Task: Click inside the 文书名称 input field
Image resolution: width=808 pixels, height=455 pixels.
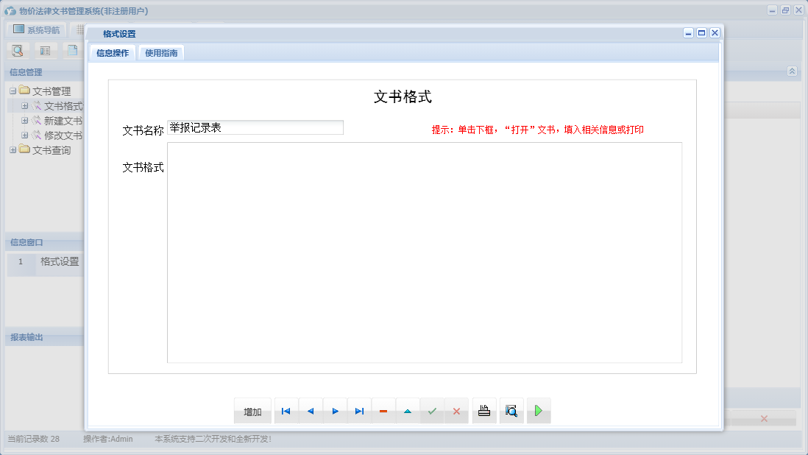Action: tap(255, 127)
